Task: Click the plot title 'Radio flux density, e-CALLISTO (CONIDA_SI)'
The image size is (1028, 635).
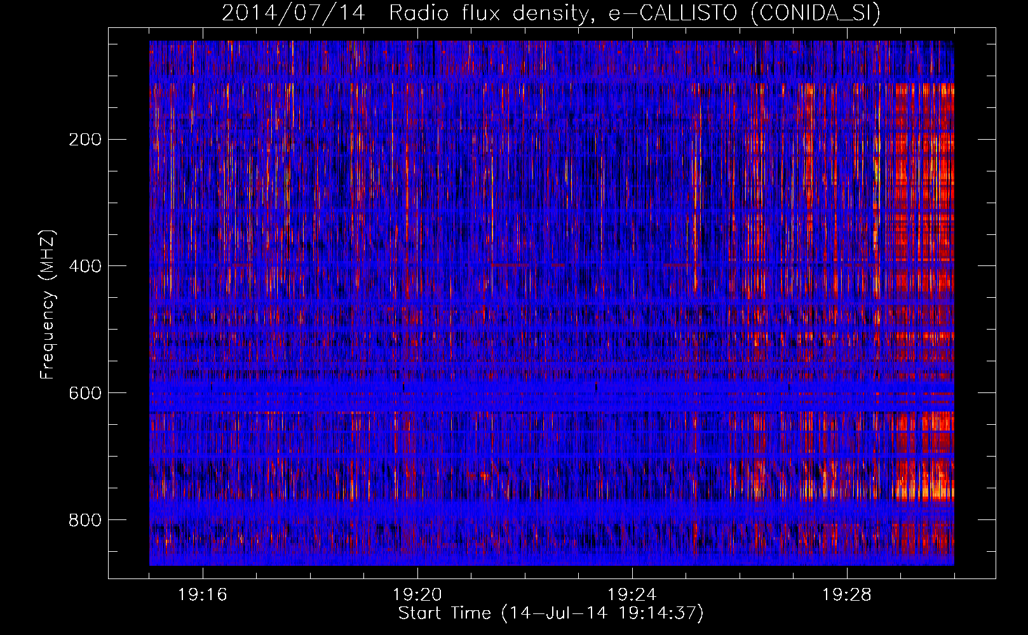Action: (635, 13)
